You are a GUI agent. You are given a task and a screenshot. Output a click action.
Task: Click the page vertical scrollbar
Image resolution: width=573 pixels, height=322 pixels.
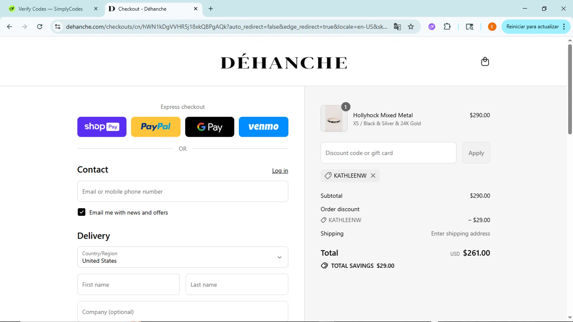point(570,89)
